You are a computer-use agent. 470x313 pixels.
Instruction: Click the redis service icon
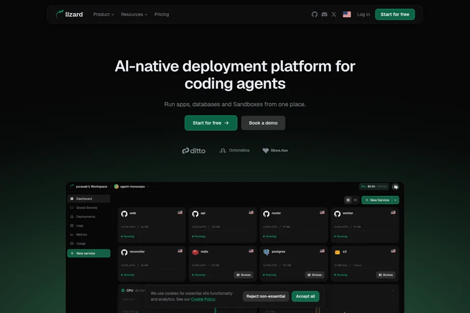tap(195, 252)
